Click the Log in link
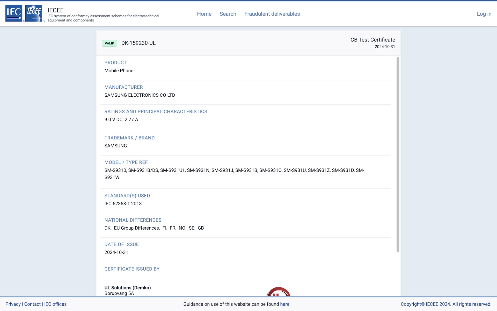The image size is (497, 311). coord(484,14)
